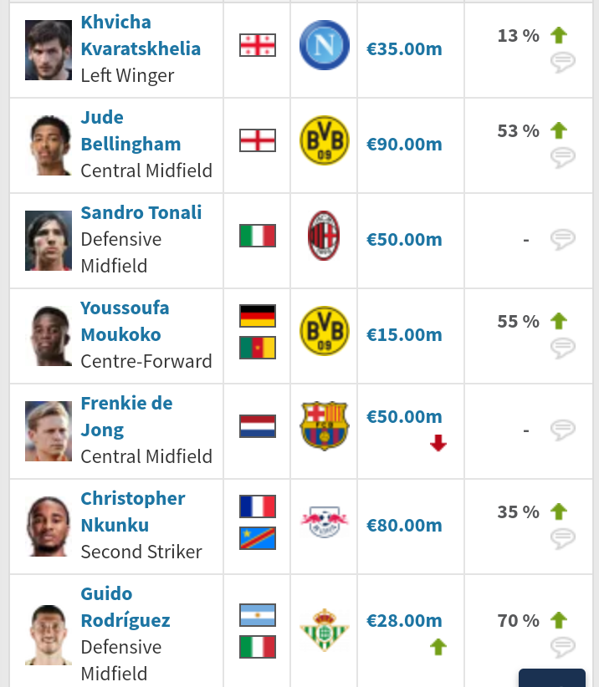Click the Napoli club crest
The height and width of the screenshot is (687, 599).
(325, 45)
